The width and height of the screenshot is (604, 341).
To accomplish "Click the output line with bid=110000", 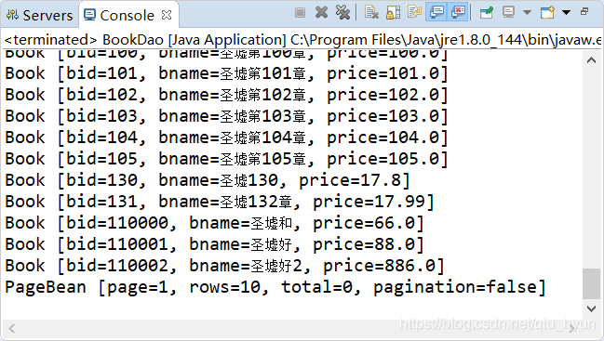I will tap(215, 223).
